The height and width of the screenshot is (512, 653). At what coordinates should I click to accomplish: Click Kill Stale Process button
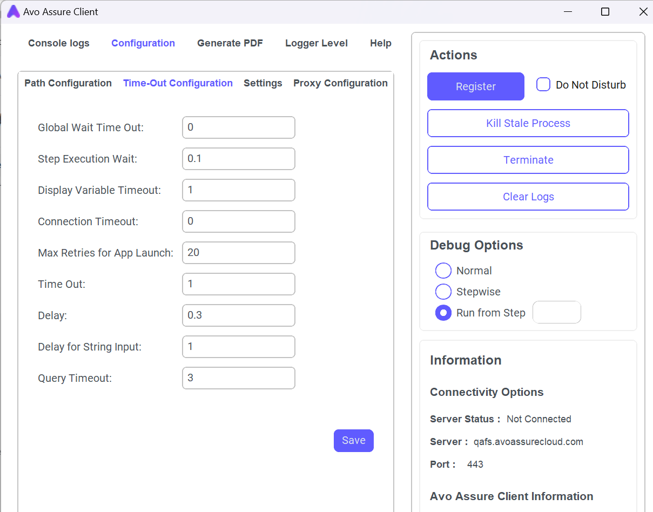pos(528,123)
